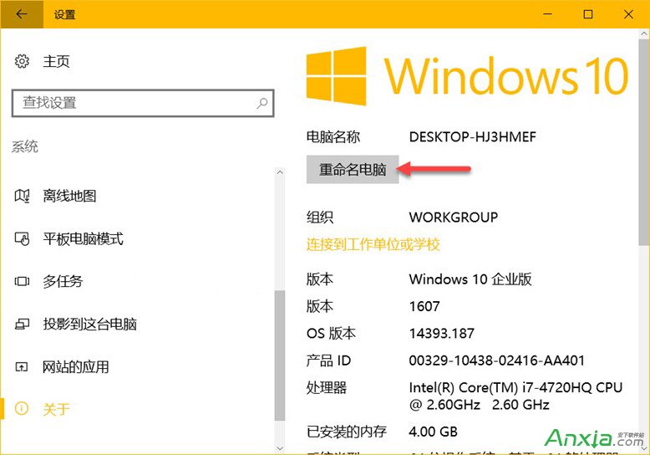Select 平板电脑模式 settings
The height and width of the screenshot is (455, 650).
[83, 238]
